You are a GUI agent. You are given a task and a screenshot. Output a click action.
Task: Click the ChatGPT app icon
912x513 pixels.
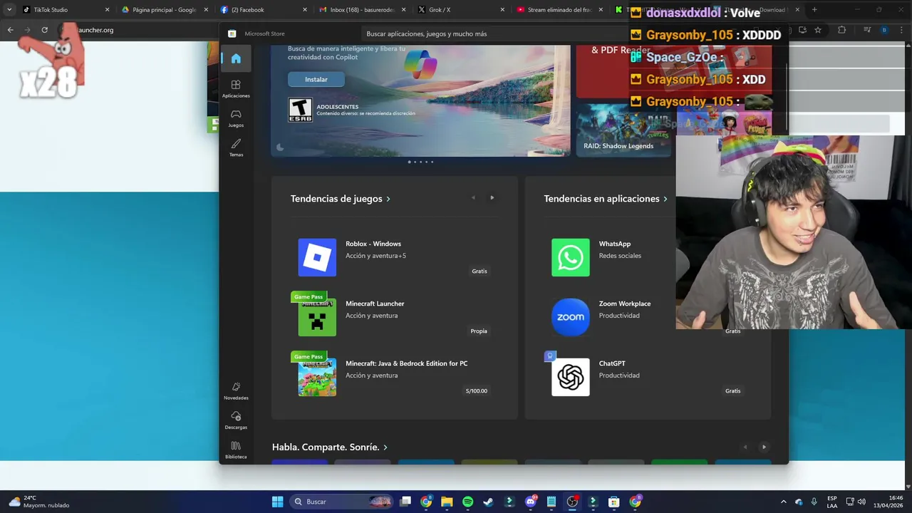tap(571, 377)
